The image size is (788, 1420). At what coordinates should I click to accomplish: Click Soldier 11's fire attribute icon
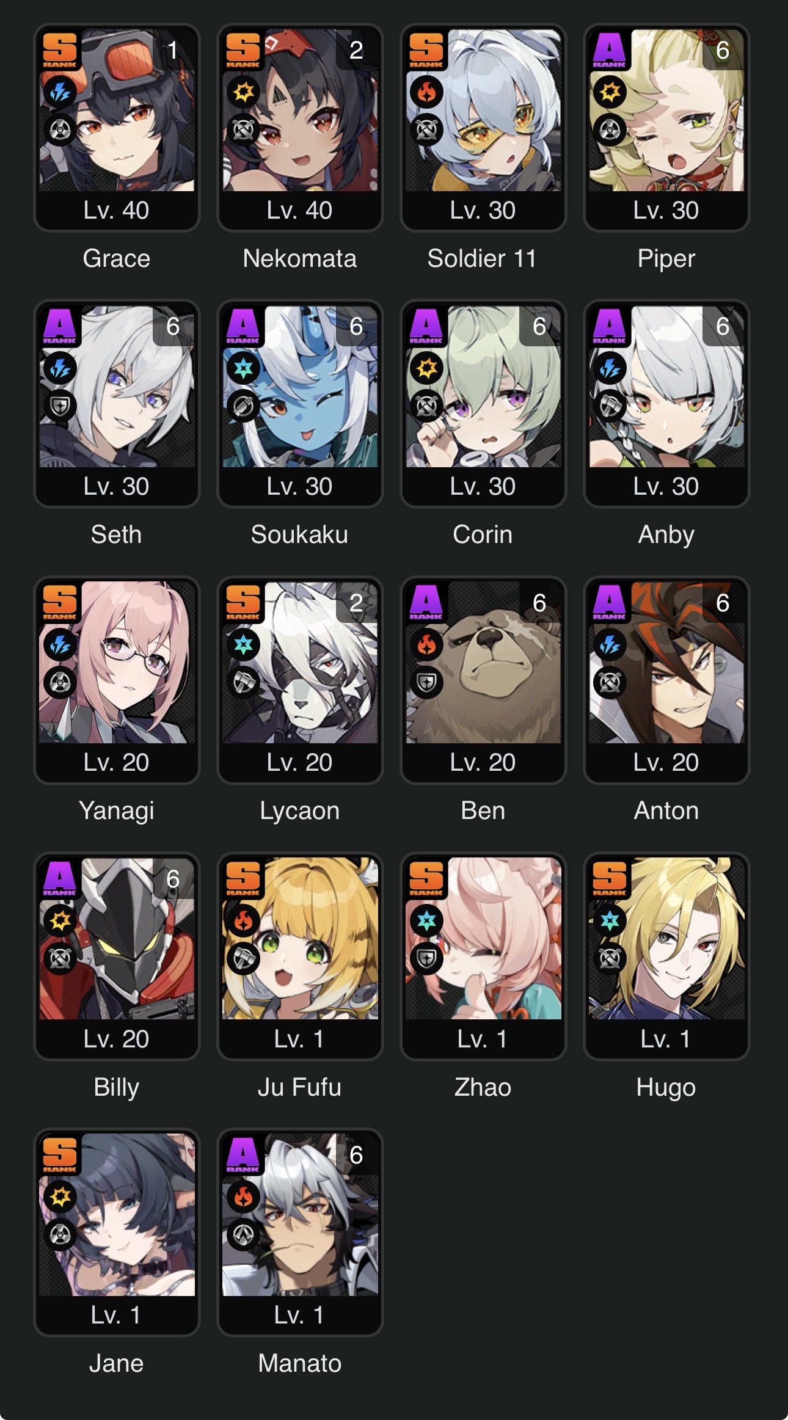click(x=426, y=92)
